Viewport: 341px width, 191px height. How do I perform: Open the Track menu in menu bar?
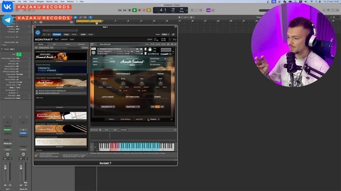32,1
